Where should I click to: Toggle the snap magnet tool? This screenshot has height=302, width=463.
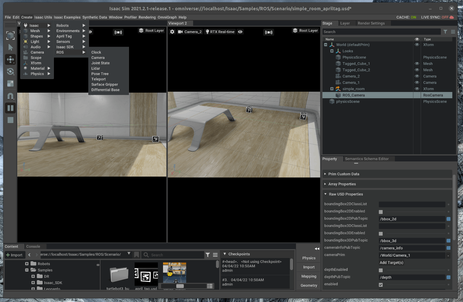pos(11,96)
